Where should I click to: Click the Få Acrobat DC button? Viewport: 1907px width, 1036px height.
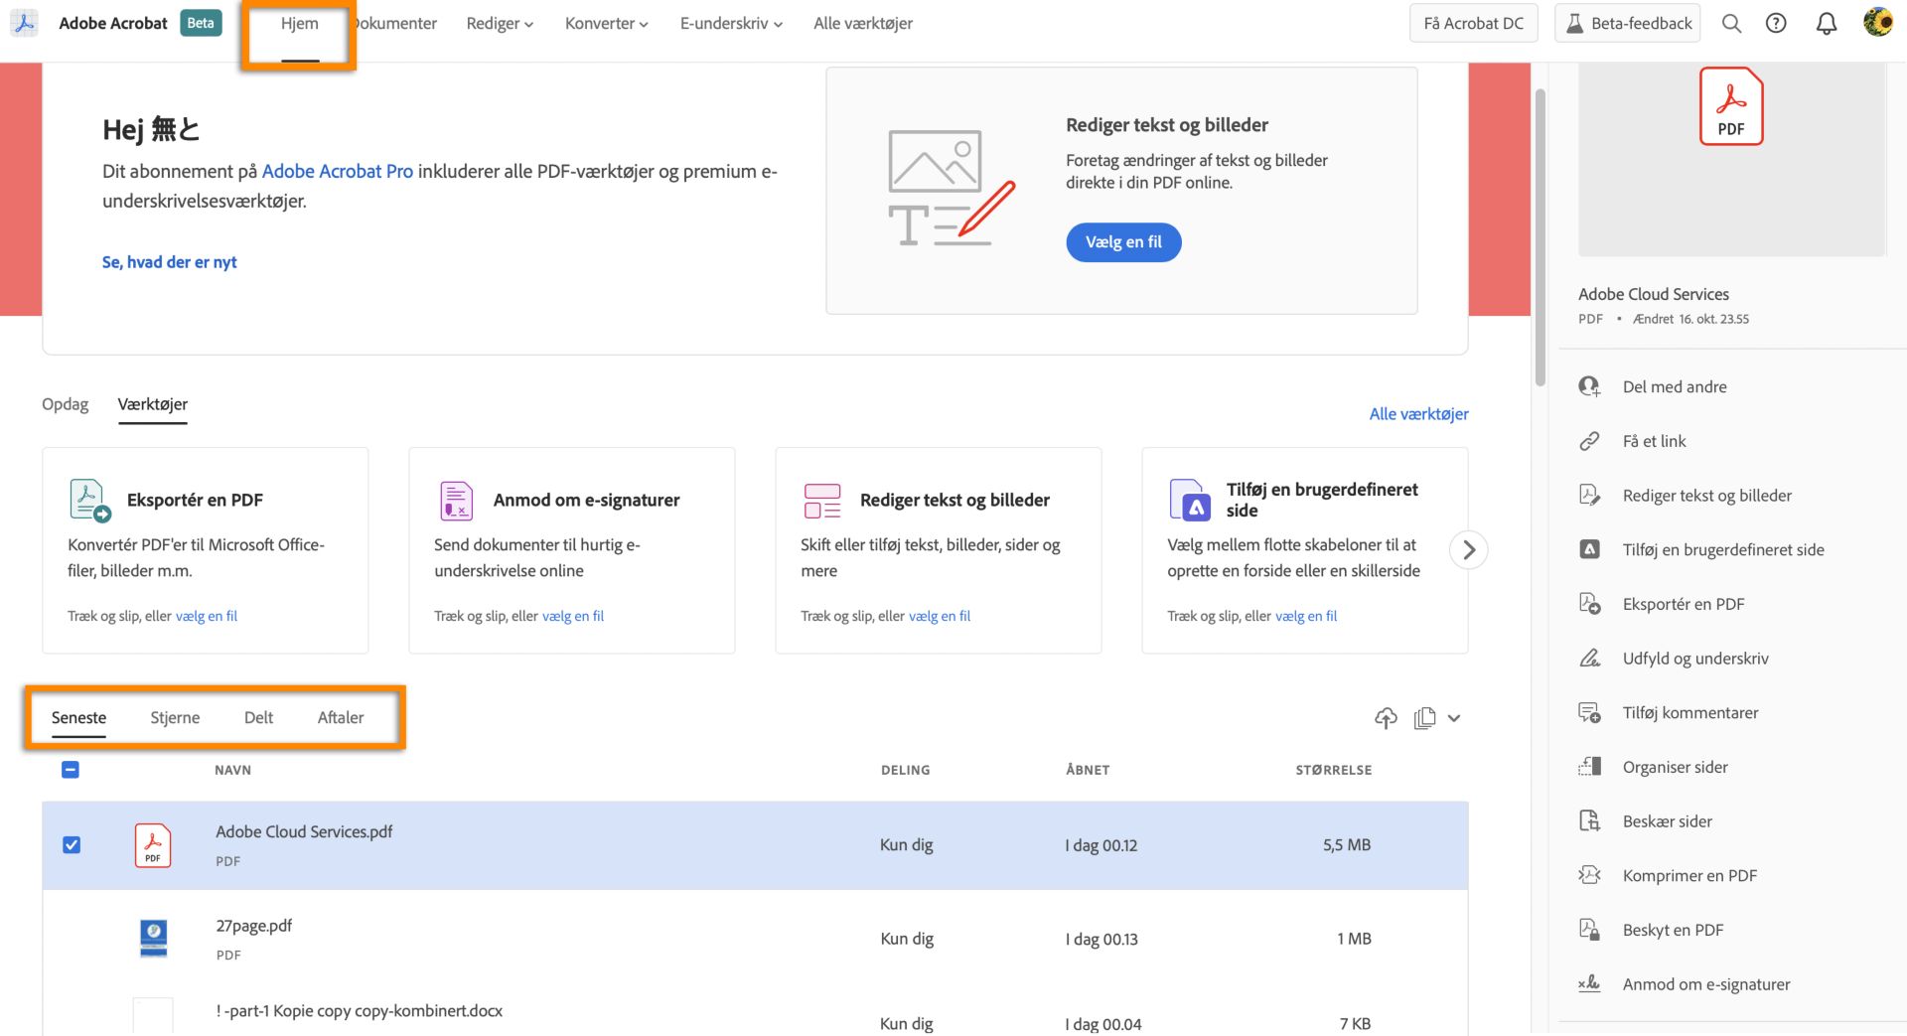point(1473,23)
